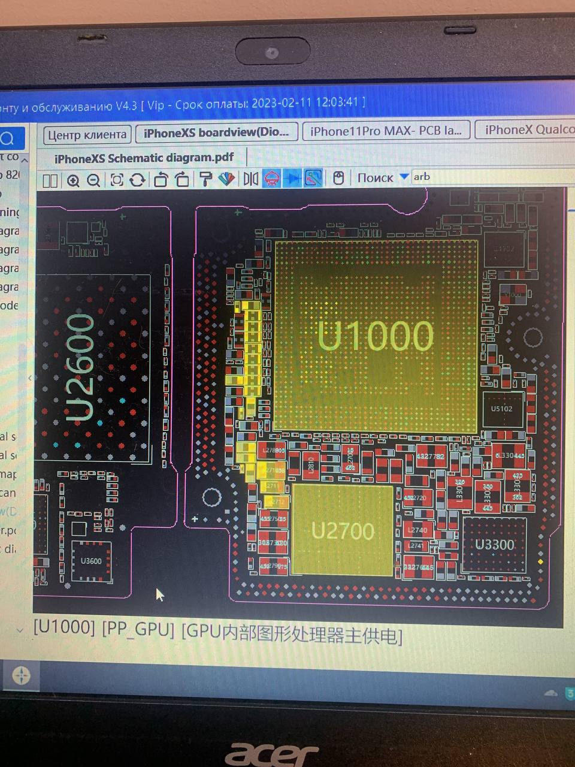Click the left panel collapse handle
Screen dimensions: 575x767
[x=31, y=378]
